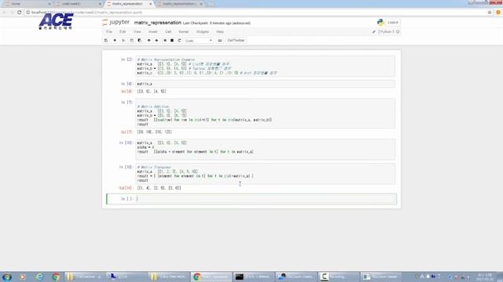This screenshot has width=503, height=282.
Task: Open the Camtasia recording taskbar item
Action: [339, 277]
